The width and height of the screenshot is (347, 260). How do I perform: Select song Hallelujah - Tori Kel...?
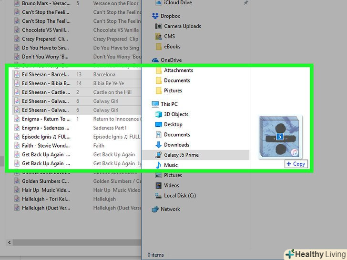click(46, 199)
